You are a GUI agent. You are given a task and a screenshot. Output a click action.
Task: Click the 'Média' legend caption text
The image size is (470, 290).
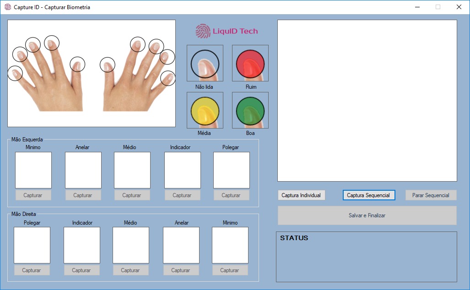pos(204,133)
